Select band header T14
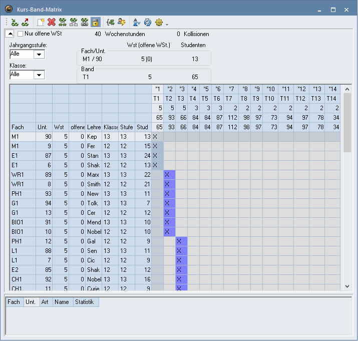358x341 pixels. click(332, 99)
